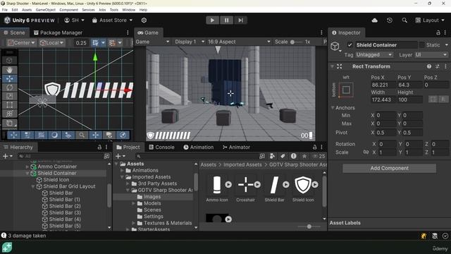
Task: Collapse the Anchors foldout
Action: [x=333, y=108]
